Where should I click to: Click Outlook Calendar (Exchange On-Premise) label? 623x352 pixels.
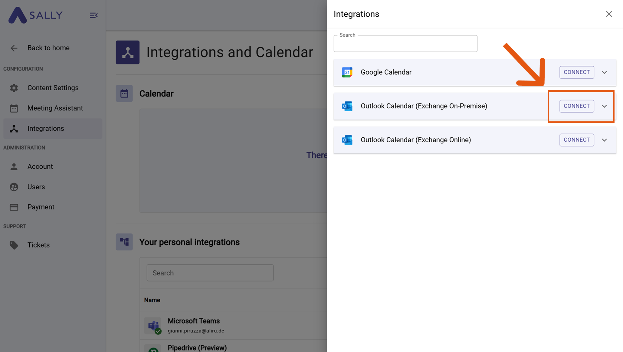(x=424, y=106)
